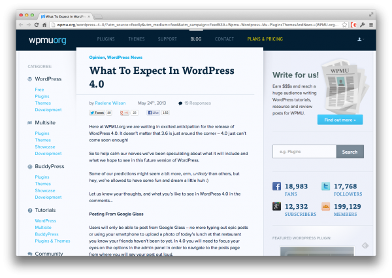The width and height of the screenshot is (392, 278).
Task: Click the Google+ subscribers icon
Action: [x=276, y=207]
